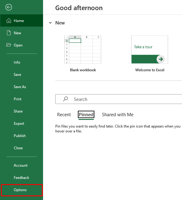This screenshot has height=200, width=182.
Task: Open the Feedback page
Action: [x=21, y=178]
